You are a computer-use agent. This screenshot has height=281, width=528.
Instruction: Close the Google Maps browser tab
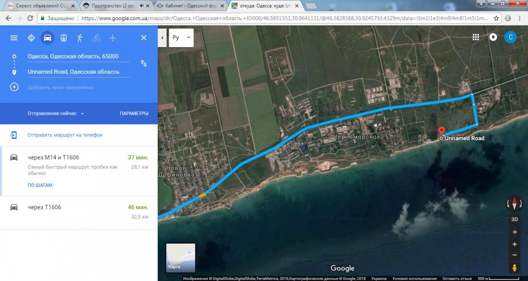click(x=296, y=6)
